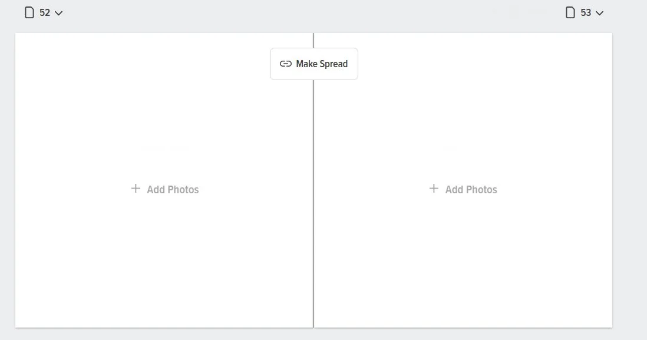Click Add Photos on the left page
This screenshot has height=340, width=647.
[165, 189]
